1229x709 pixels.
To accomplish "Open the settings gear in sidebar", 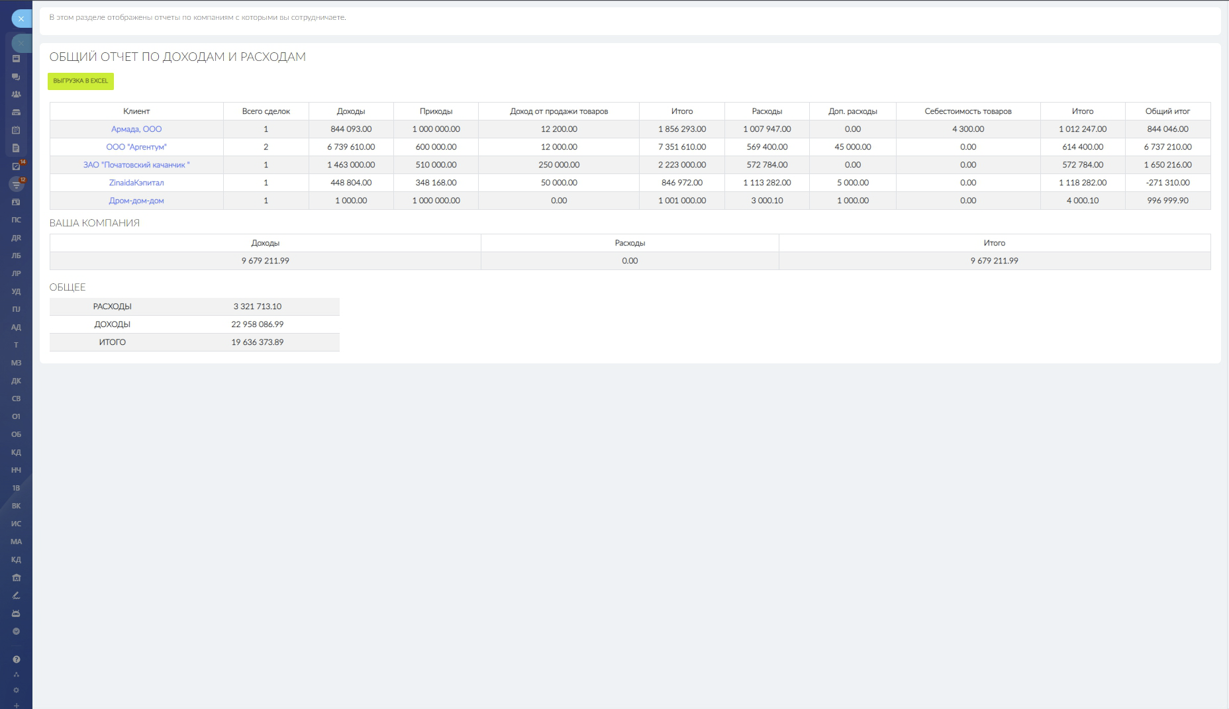I will point(16,690).
